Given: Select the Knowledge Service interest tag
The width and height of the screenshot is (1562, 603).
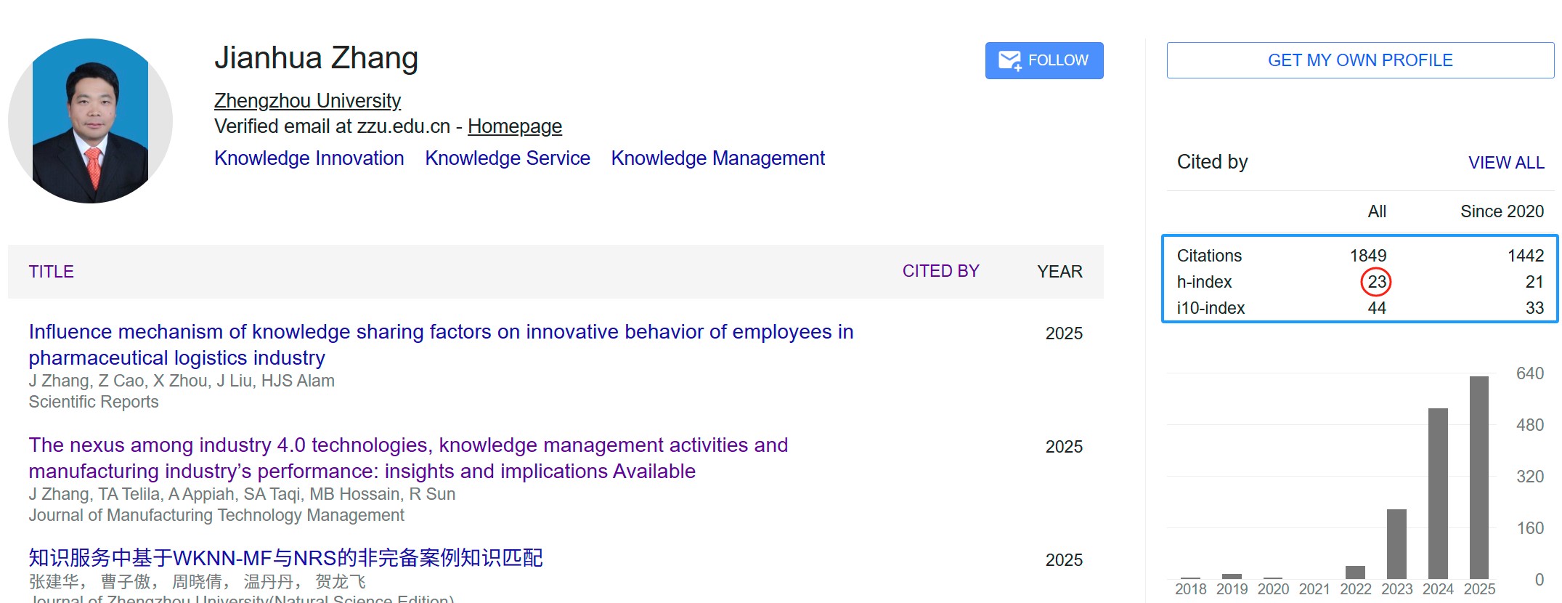Looking at the screenshot, I should click(x=507, y=158).
